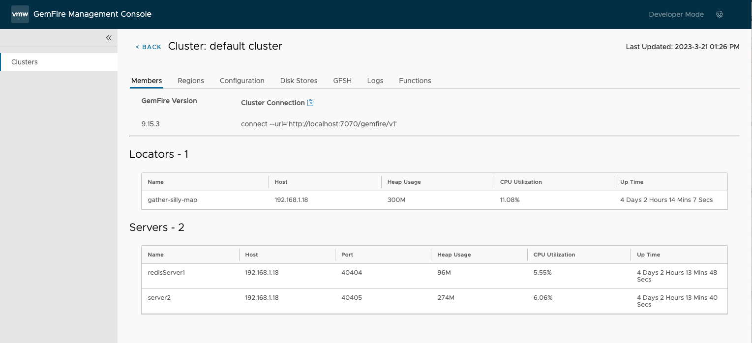Click up time ending 13 Mins 40 Secs
The height and width of the screenshot is (343, 752).
(677, 301)
